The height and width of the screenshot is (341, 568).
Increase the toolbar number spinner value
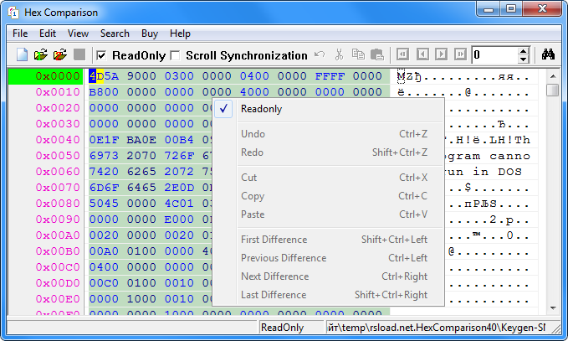click(524, 51)
